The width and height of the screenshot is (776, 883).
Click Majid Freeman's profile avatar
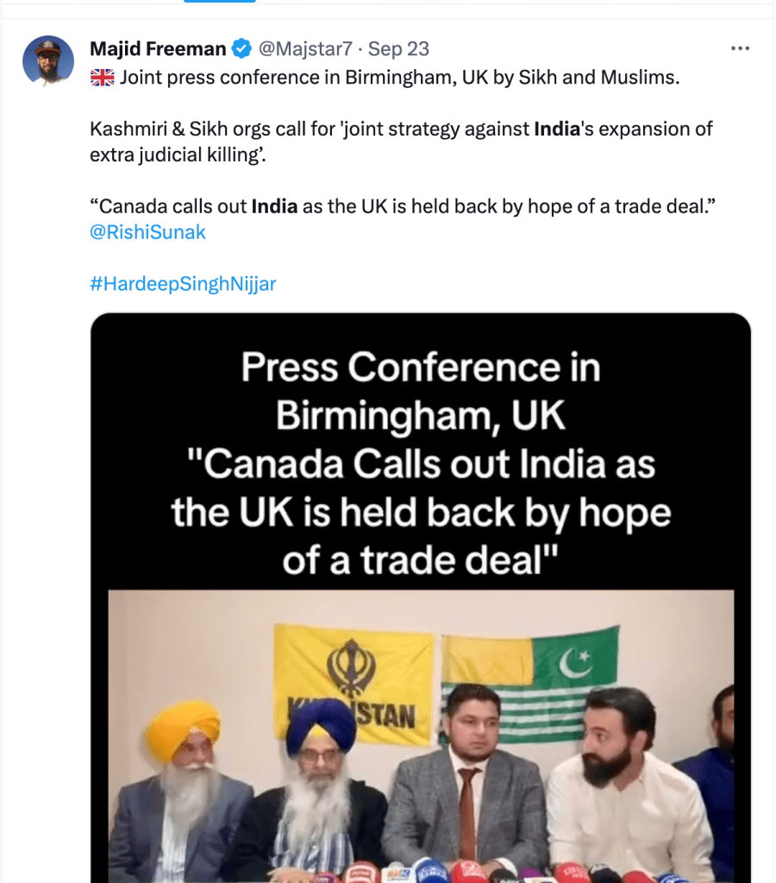[x=48, y=60]
